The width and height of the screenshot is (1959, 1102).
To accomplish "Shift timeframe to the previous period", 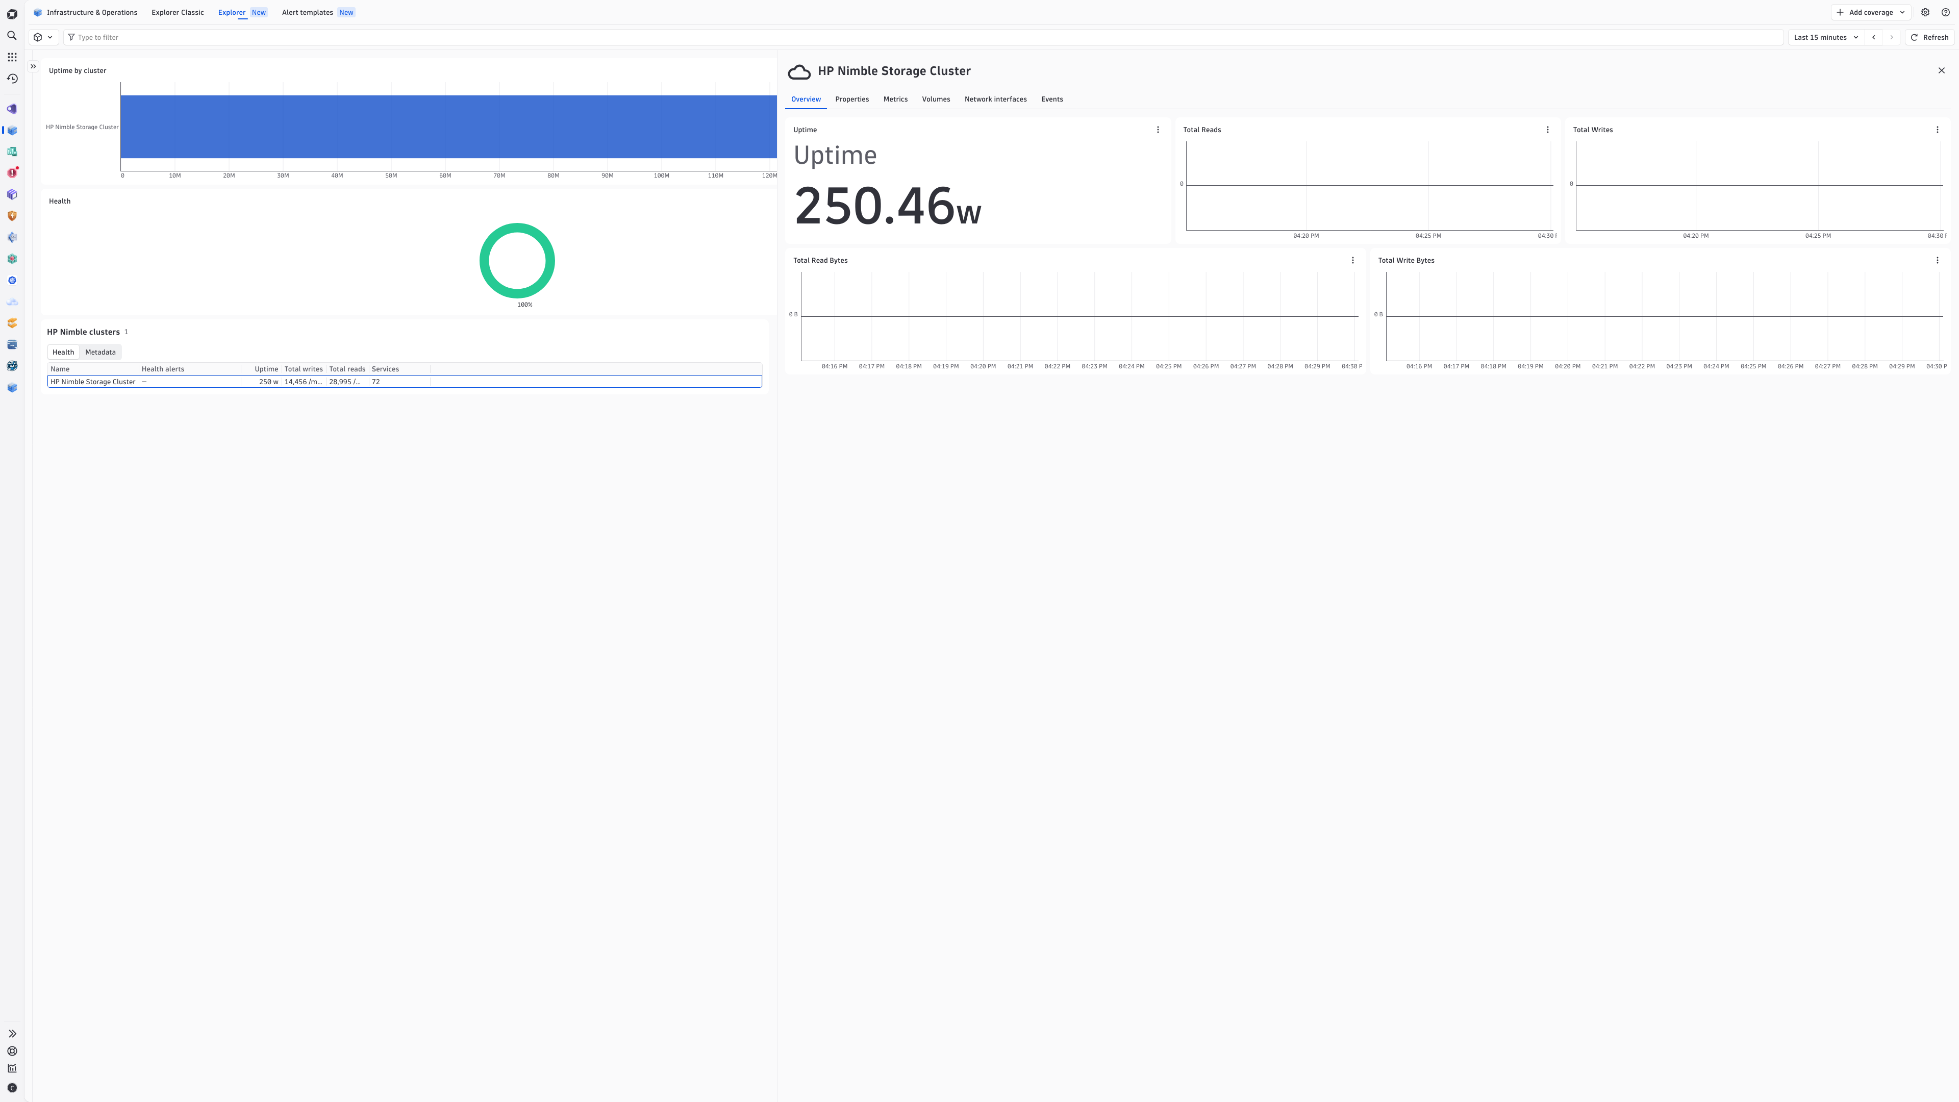I will pos(1874,37).
